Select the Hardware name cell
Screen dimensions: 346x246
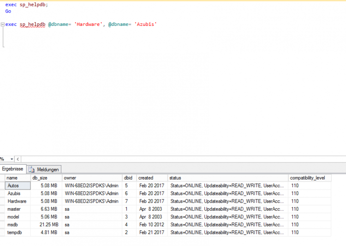(18, 201)
